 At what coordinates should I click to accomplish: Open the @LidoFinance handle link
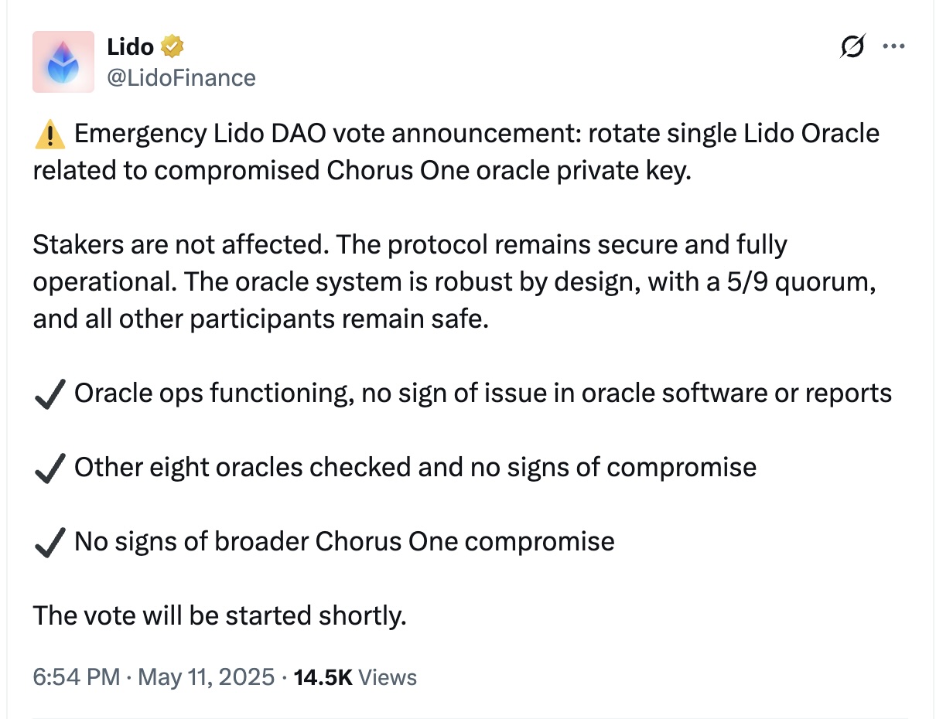(181, 78)
